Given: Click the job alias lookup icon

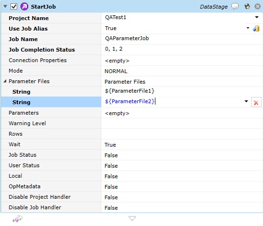Looking at the screenshot, I should (256, 29).
